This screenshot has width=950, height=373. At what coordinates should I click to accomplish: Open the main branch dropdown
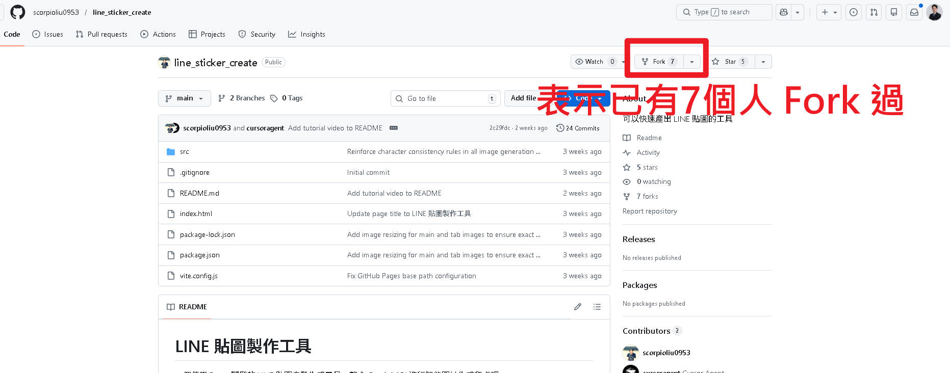[184, 98]
